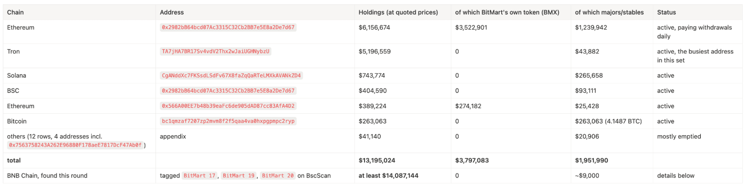
Task: Select the Ethereum cell in the $6,156,674 row
Action: tap(21, 28)
